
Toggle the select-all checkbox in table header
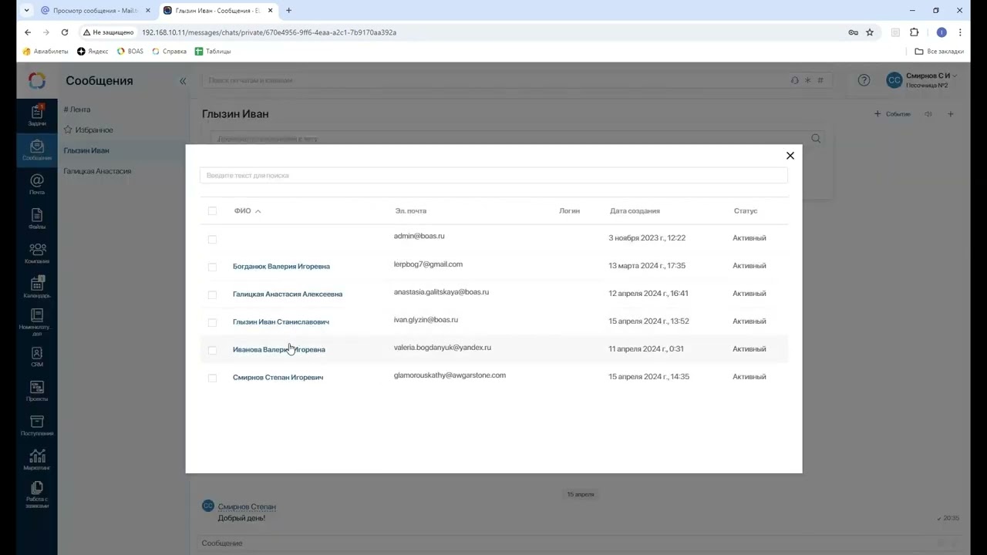pyautogui.click(x=212, y=211)
